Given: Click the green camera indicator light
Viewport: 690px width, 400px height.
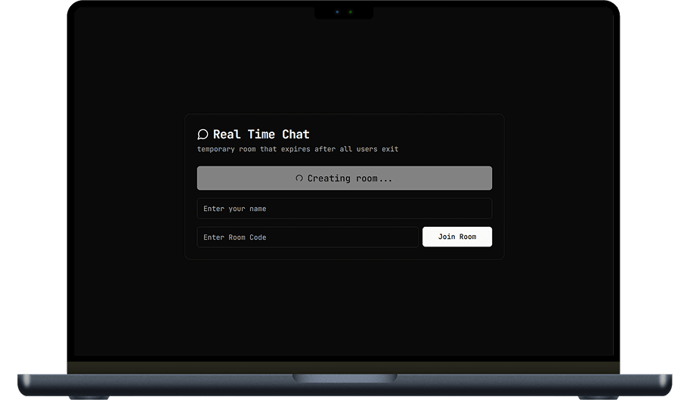Looking at the screenshot, I should point(350,12).
